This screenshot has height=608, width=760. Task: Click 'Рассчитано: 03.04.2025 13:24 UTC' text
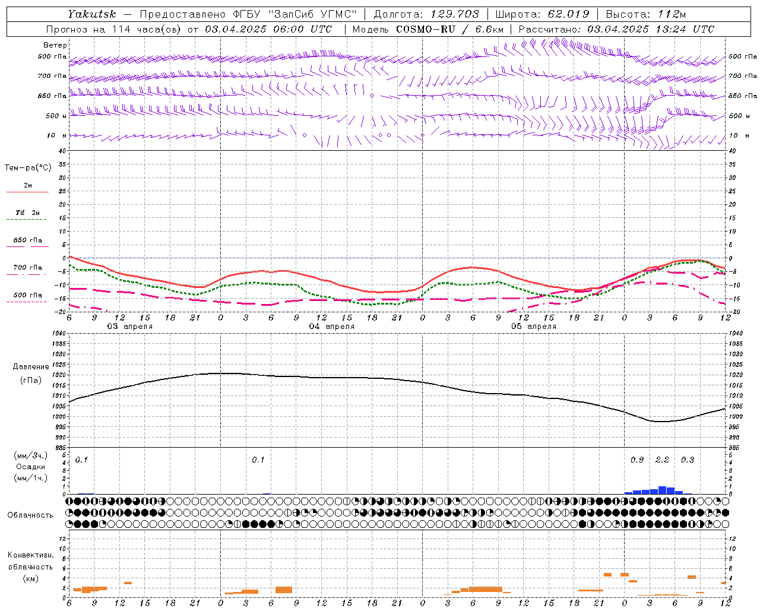click(616, 29)
